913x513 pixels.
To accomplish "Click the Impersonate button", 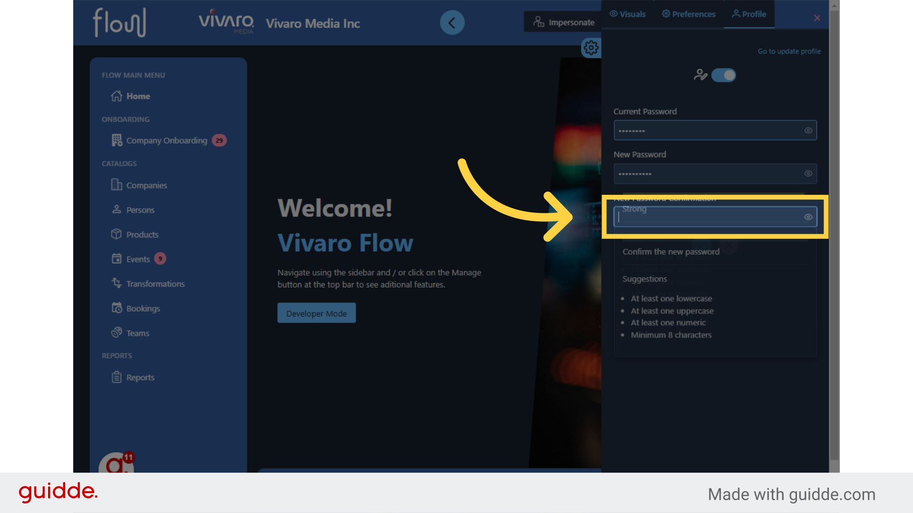I will click(564, 22).
